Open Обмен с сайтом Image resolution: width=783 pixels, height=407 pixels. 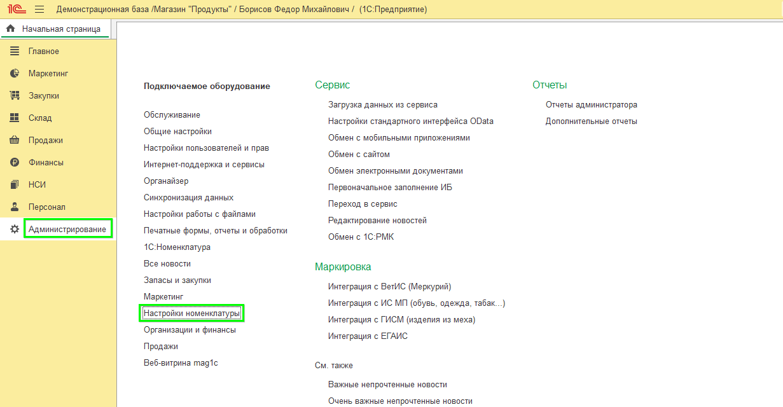pyautogui.click(x=359, y=154)
